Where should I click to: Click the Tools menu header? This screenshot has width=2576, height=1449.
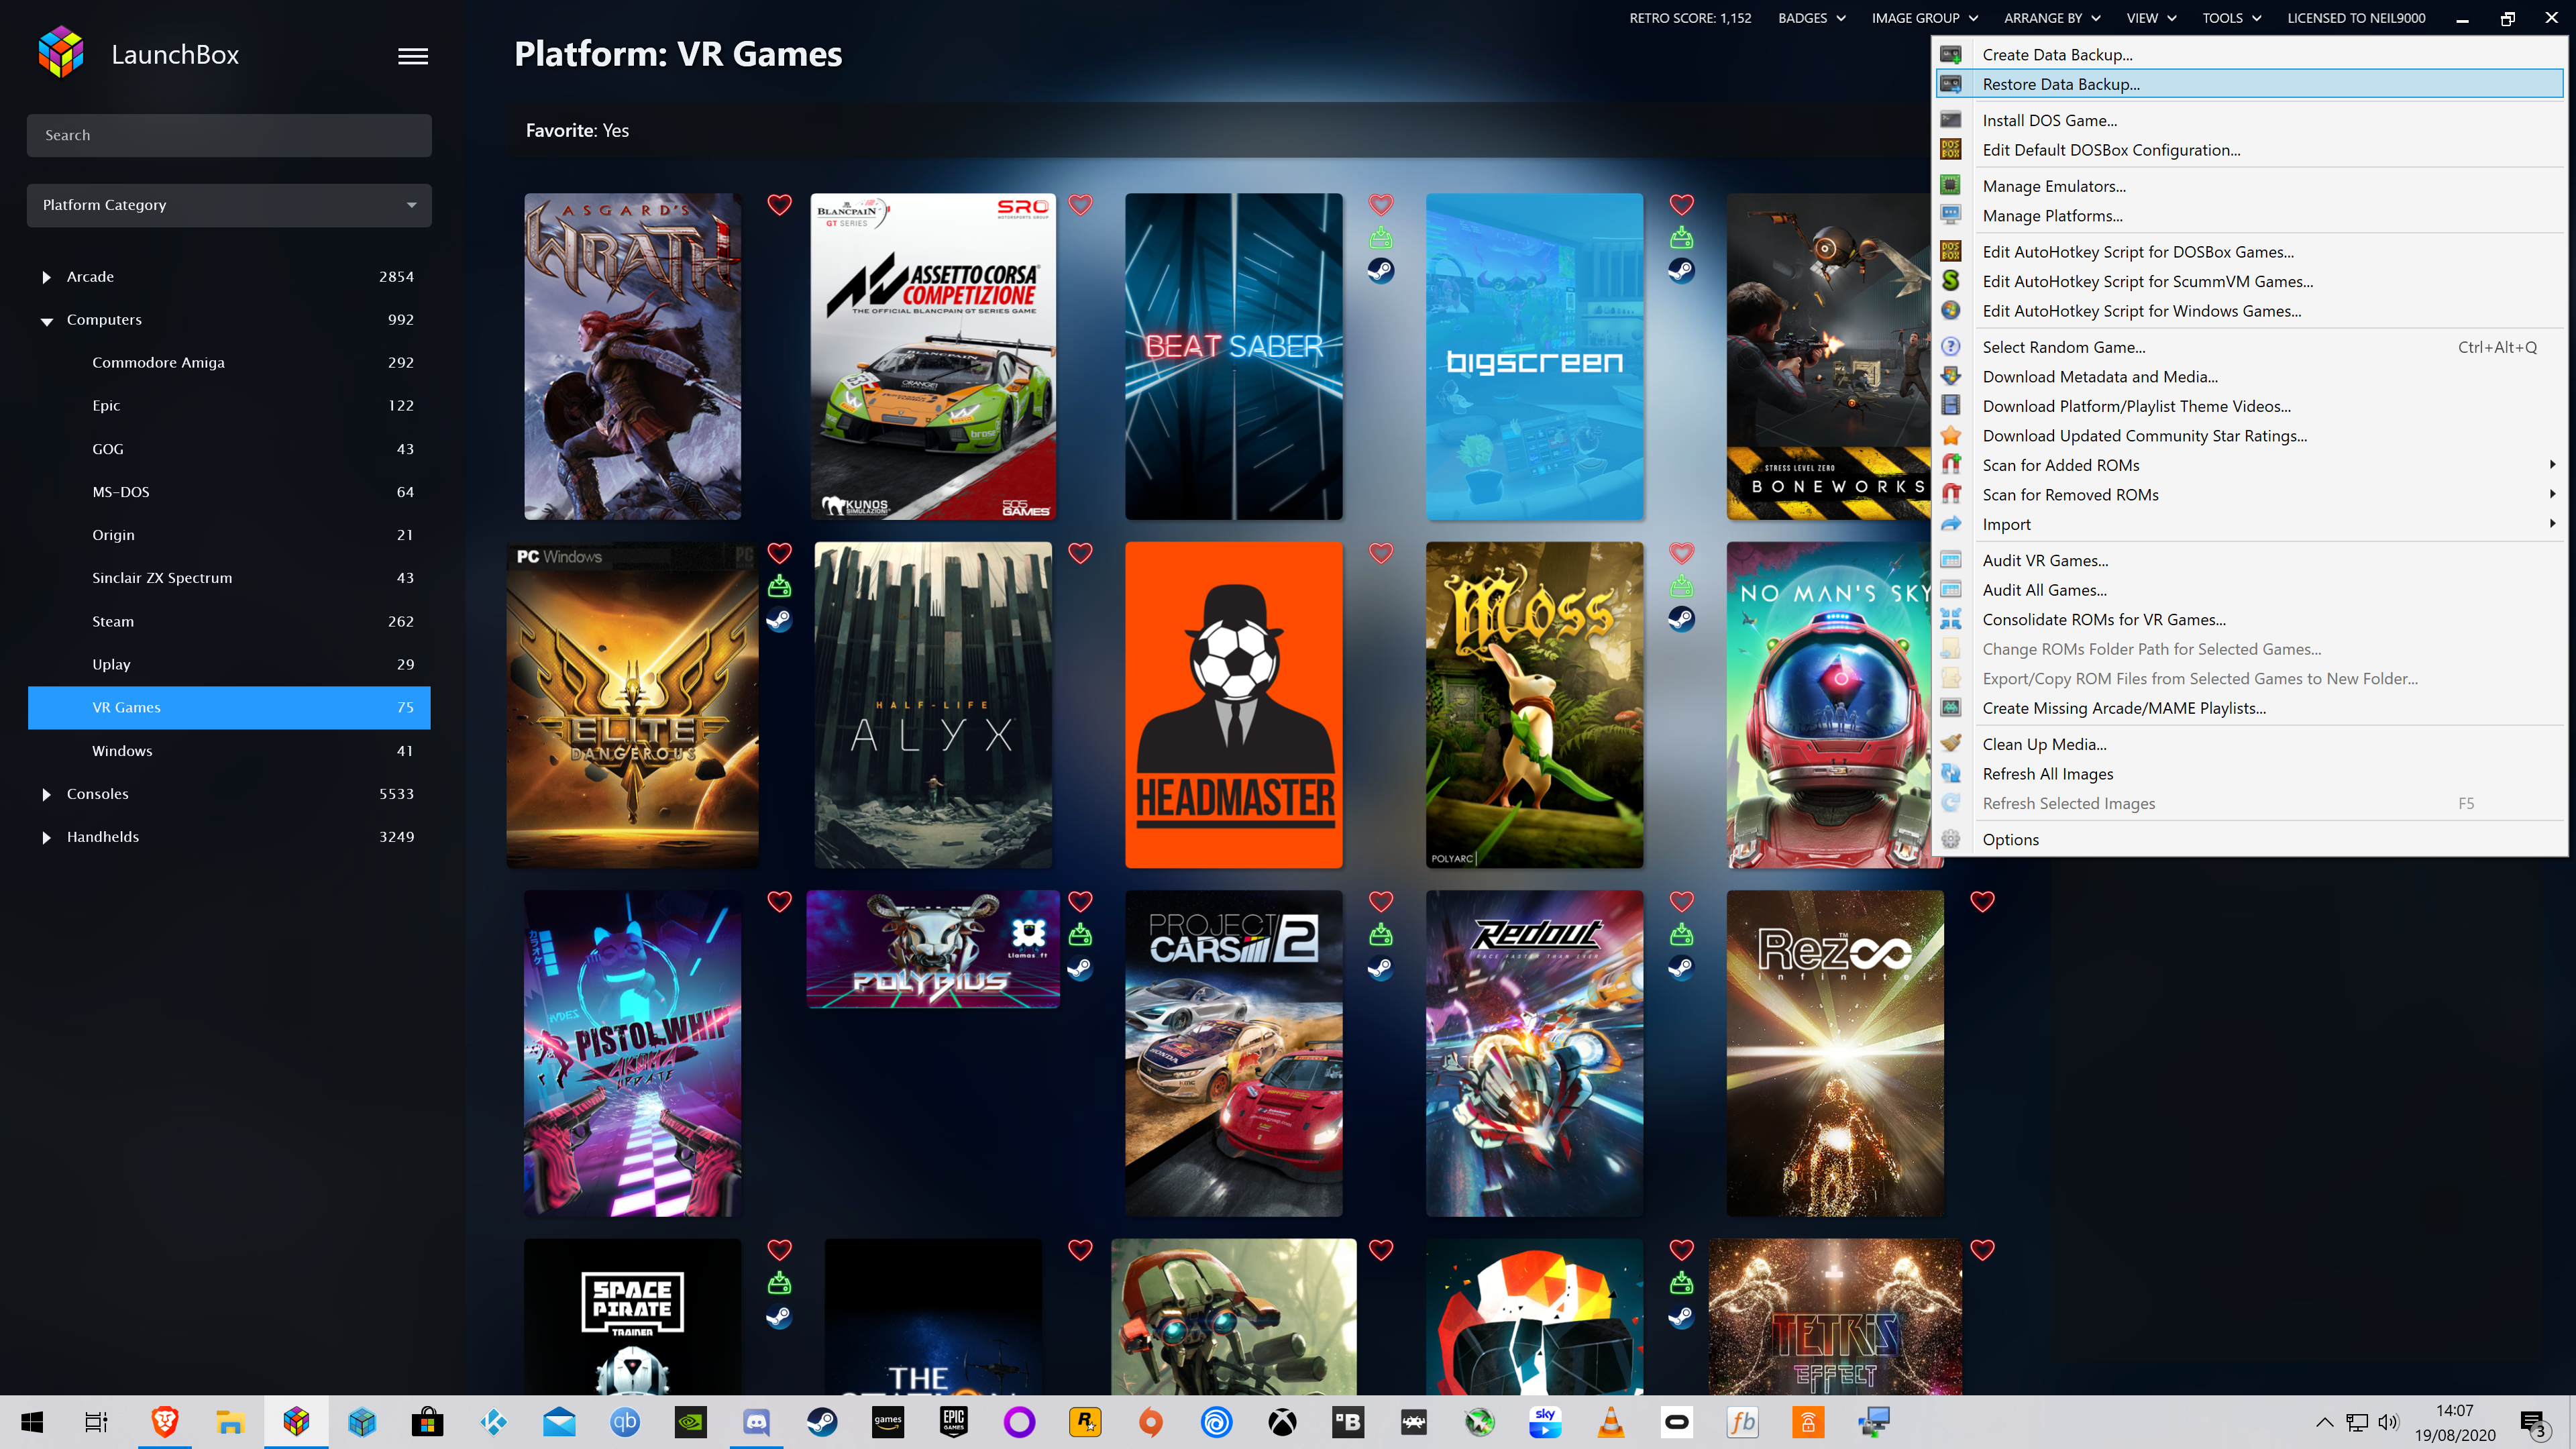(x=2231, y=18)
